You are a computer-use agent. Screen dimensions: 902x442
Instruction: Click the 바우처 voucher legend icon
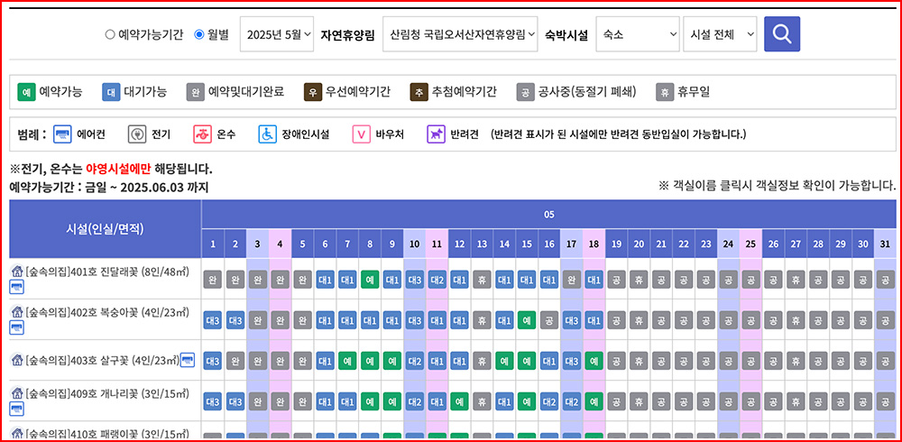click(x=362, y=134)
